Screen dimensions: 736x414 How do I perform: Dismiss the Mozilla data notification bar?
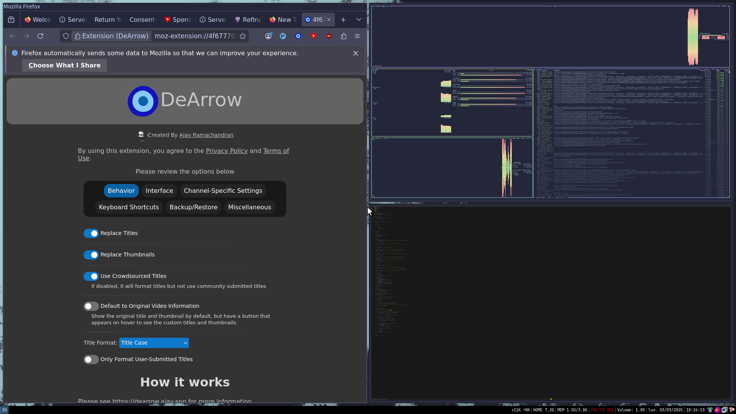click(x=356, y=53)
